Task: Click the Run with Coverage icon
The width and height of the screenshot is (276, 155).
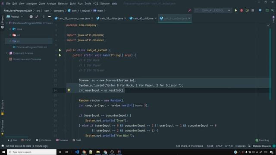Action: (247, 10)
